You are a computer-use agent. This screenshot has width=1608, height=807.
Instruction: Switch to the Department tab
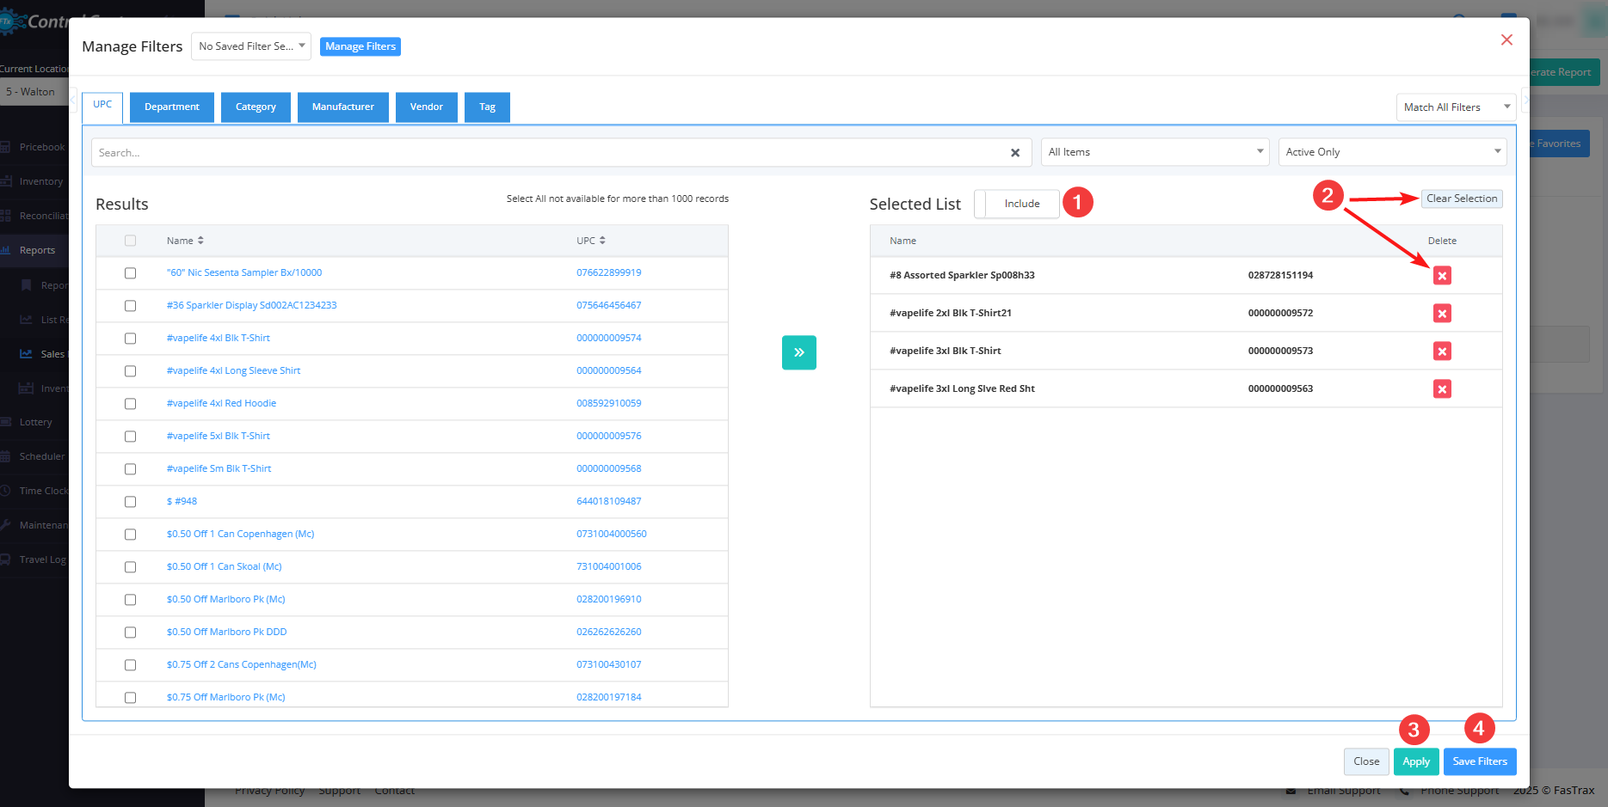tap(172, 107)
